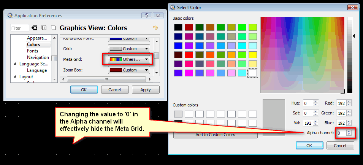Click the Alpha channel input field
Screen dimensions: 363x165
pyautogui.click(x=341, y=133)
